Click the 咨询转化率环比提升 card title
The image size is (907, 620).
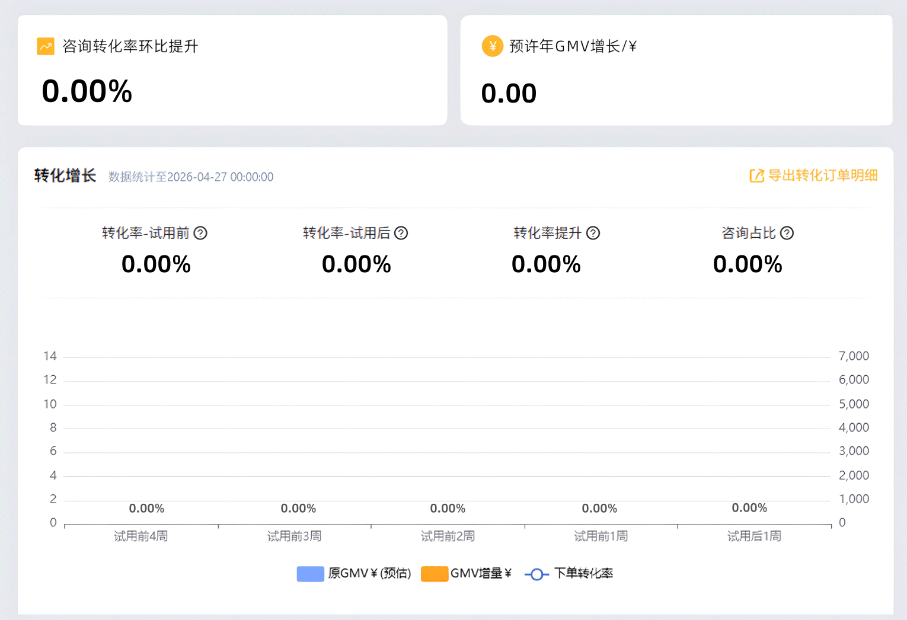pyautogui.click(x=130, y=46)
